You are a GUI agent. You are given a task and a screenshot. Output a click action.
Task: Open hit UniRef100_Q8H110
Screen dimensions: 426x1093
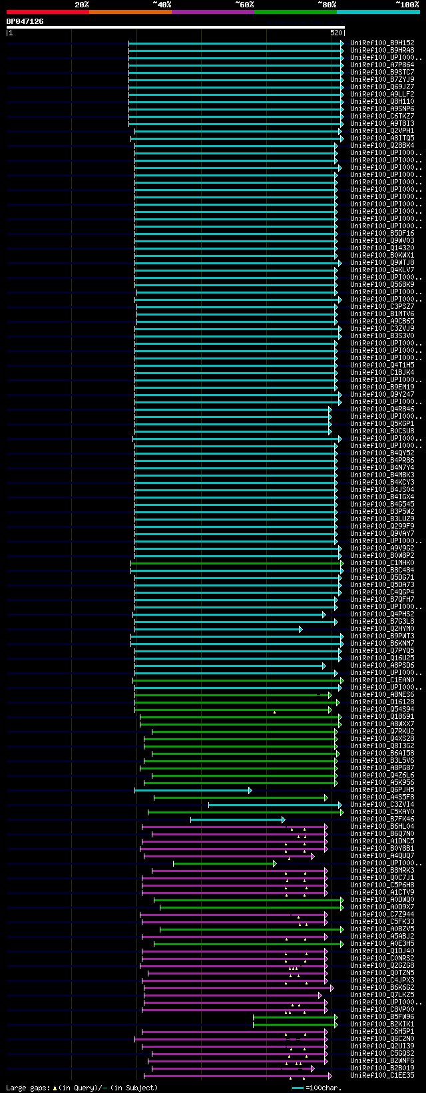(x=382, y=101)
